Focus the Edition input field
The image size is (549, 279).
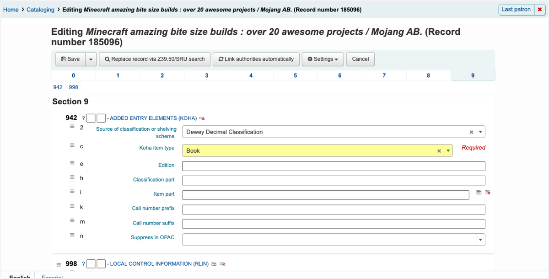pyautogui.click(x=334, y=166)
